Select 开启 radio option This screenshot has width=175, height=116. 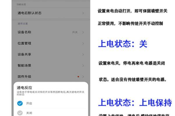tap(20, 103)
